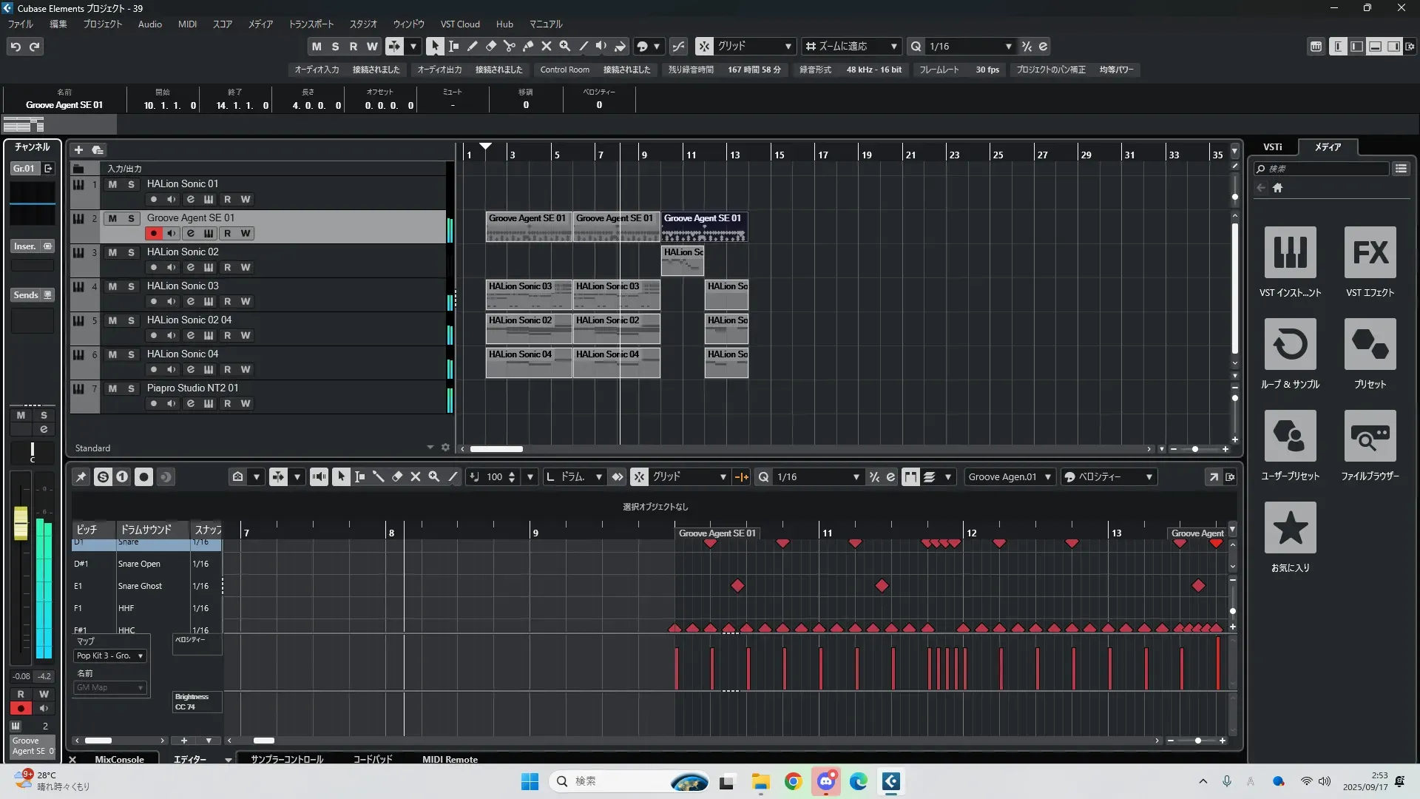Disable record enable on Groove Agent SE 01
This screenshot has width=1420, height=799.
[x=153, y=233]
